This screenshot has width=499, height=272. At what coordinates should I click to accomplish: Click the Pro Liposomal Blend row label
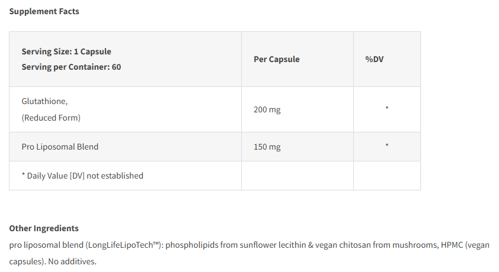[60, 147]
